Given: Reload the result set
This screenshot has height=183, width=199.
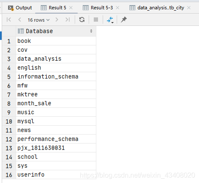Looking at the screenshot, I should (82, 20).
